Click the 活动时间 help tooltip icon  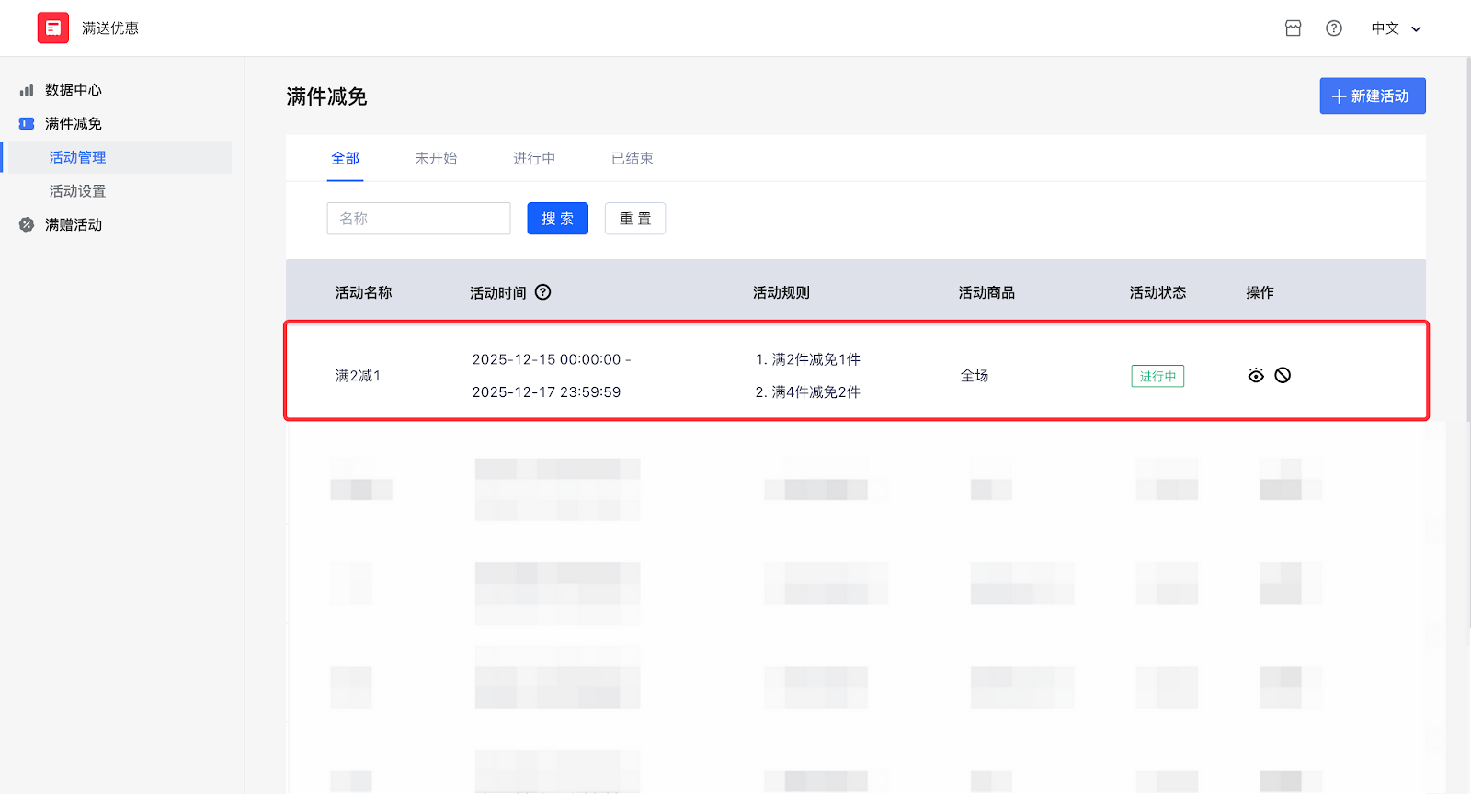pos(542,292)
